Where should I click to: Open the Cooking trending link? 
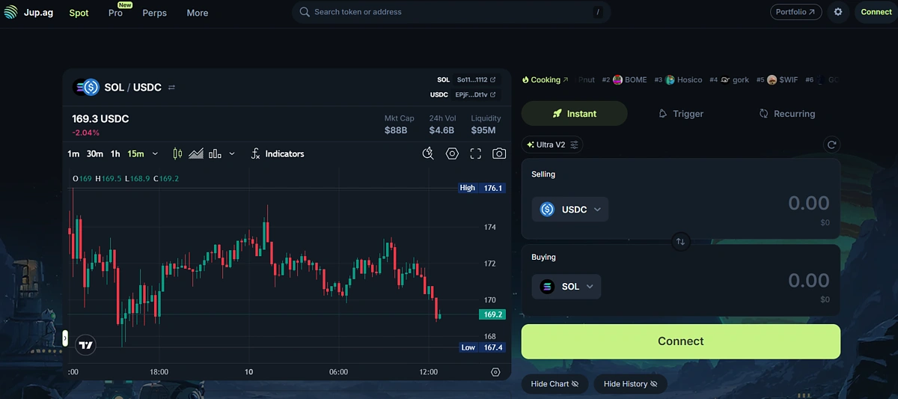click(546, 79)
